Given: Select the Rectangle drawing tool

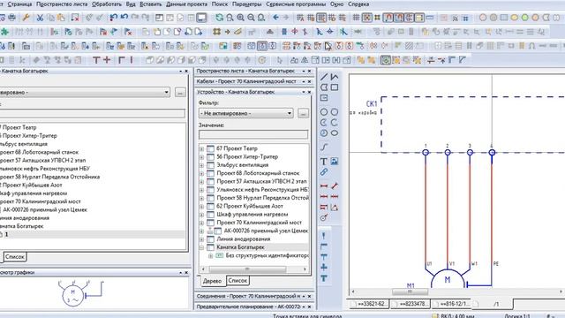Looking at the screenshot, I should coord(335,87).
